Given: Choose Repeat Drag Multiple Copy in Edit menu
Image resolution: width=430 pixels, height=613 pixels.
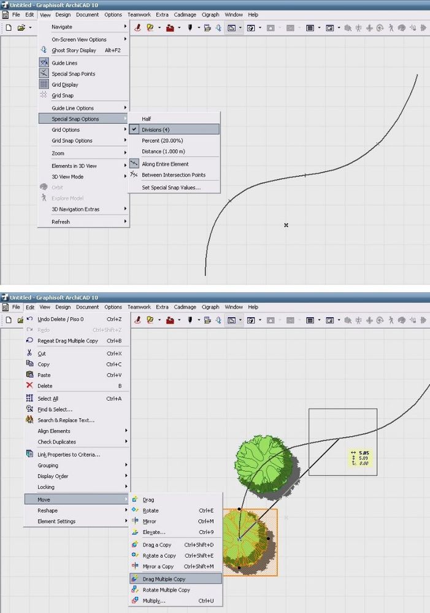Looking at the screenshot, I should click(77, 341).
